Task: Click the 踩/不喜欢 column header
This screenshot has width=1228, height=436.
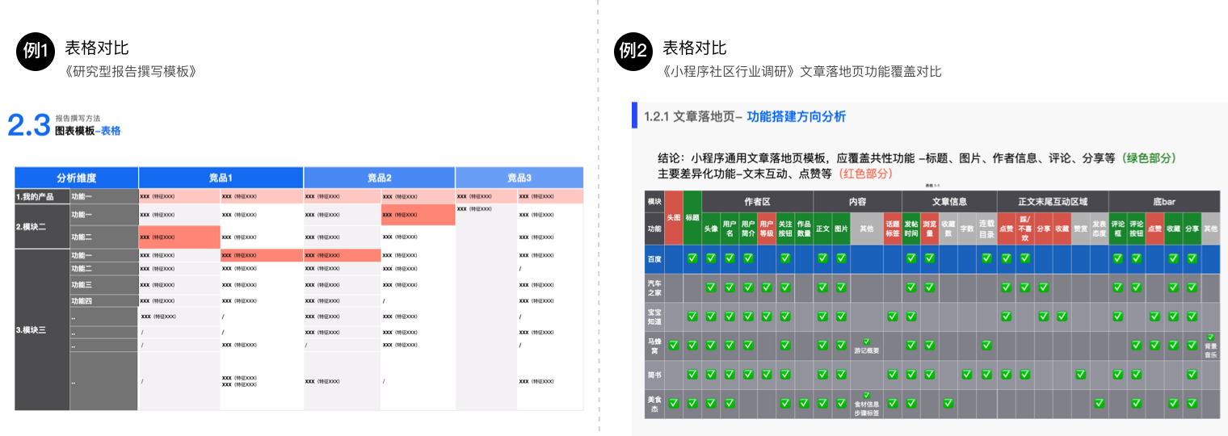Action: (x=1024, y=228)
